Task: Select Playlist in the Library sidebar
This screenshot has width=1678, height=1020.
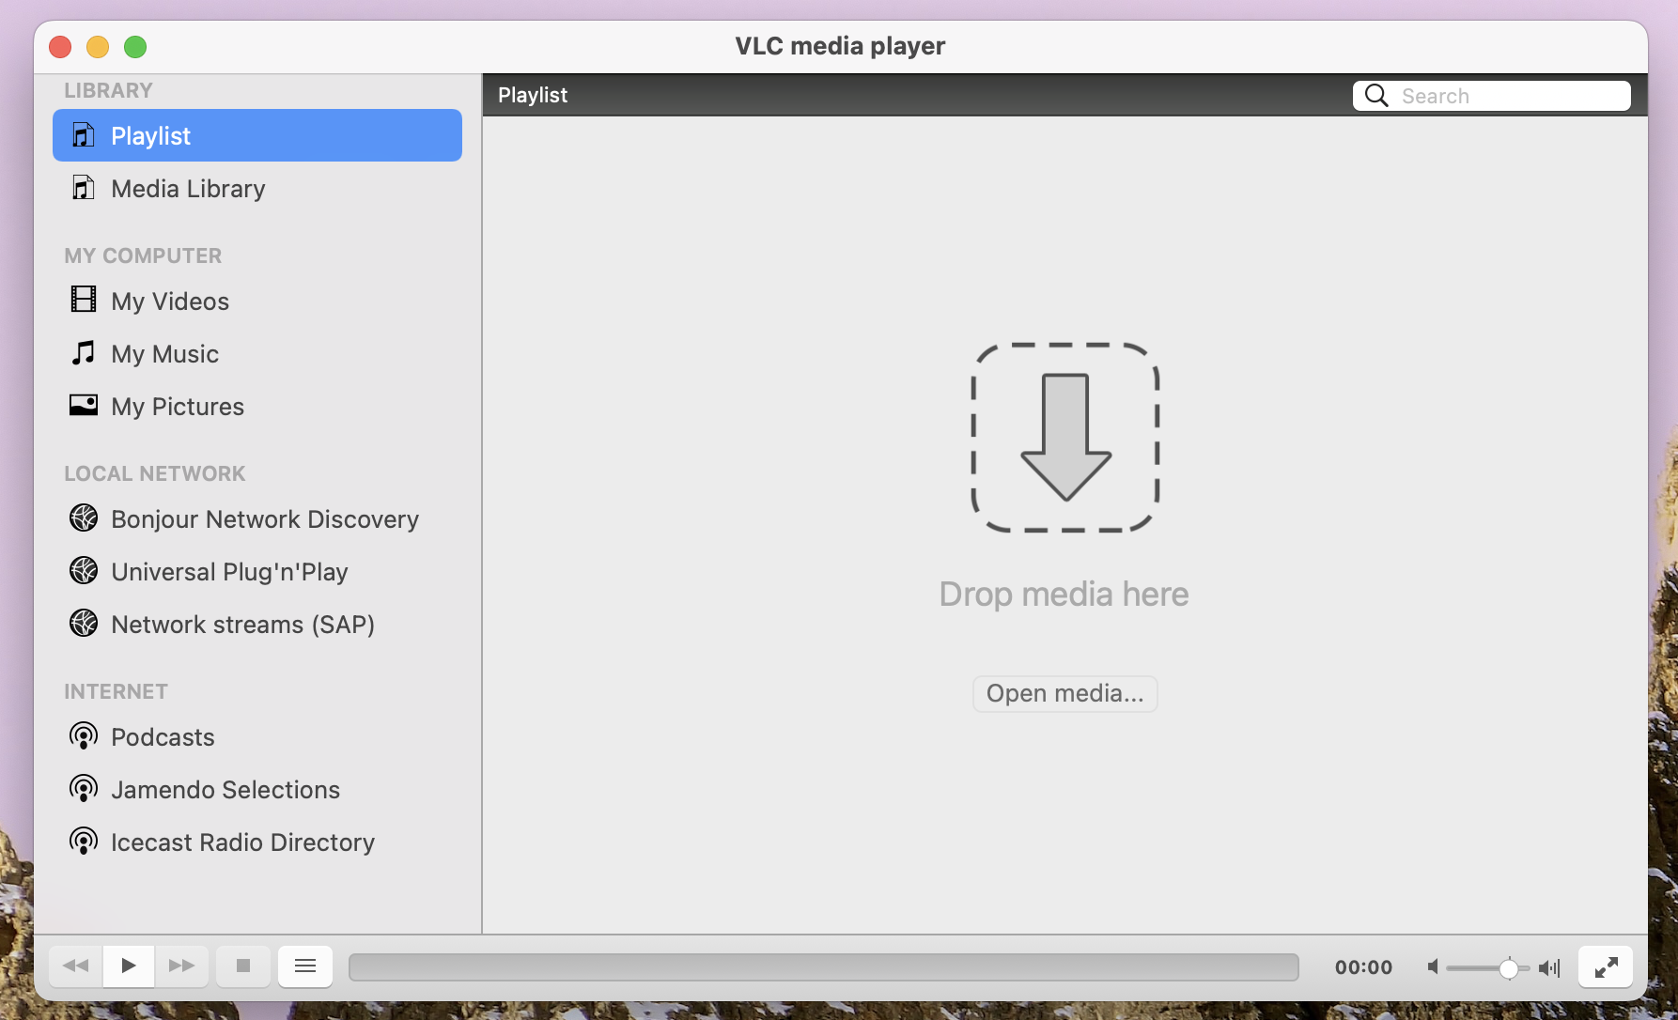Action: pyautogui.click(x=257, y=135)
